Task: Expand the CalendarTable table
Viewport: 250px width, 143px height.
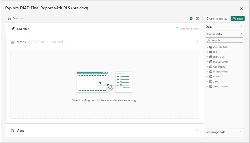Action: (x=207, y=47)
